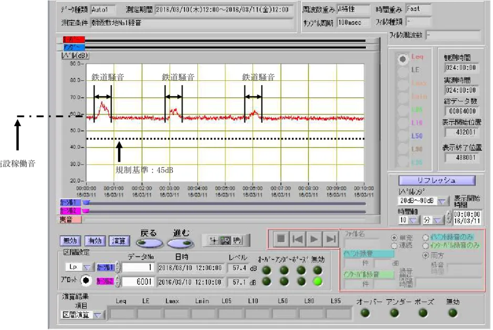Click the blue カーソル1 label in 区間設定
Image resolution: width=493 pixels, height=330 pixels.
[106, 267]
